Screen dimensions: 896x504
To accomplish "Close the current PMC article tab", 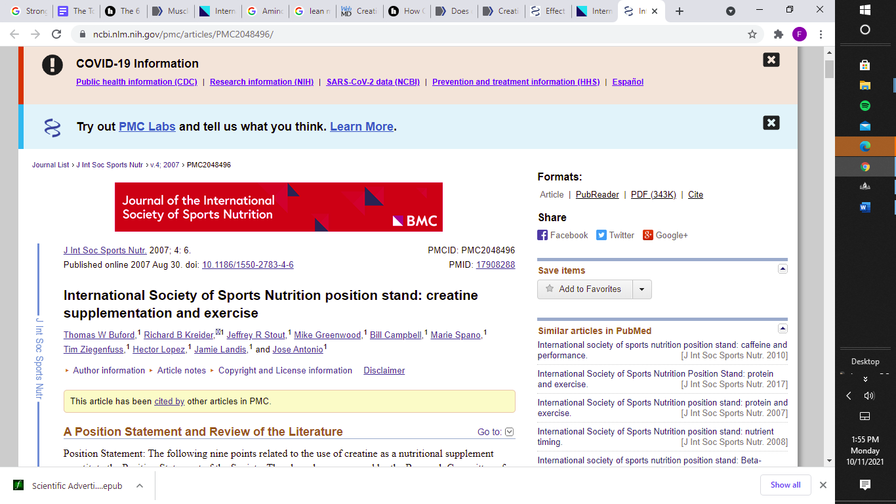I will click(x=654, y=11).
